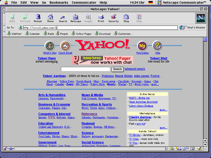Open Mailbox from the component bar
The width and height of the screenshot is (211, 158).
coord(179,149)
